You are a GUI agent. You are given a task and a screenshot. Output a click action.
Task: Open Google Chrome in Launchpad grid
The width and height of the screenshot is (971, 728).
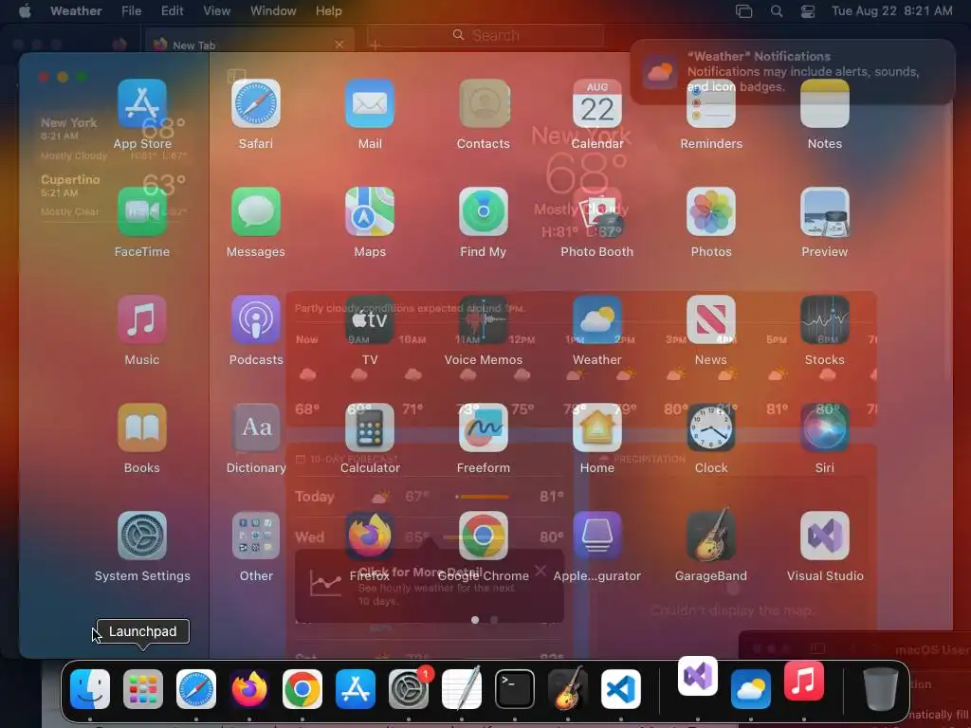[484, 536]
